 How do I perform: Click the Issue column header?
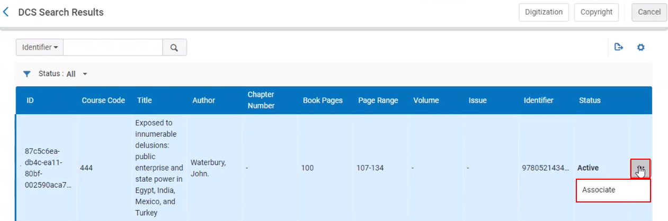477,100
